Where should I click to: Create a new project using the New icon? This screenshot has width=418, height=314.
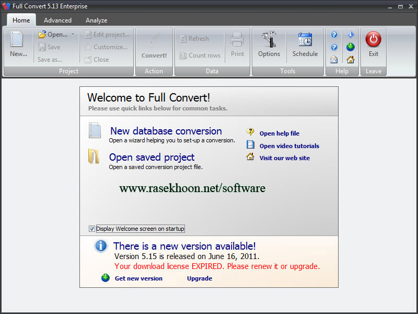pos(16,44)
